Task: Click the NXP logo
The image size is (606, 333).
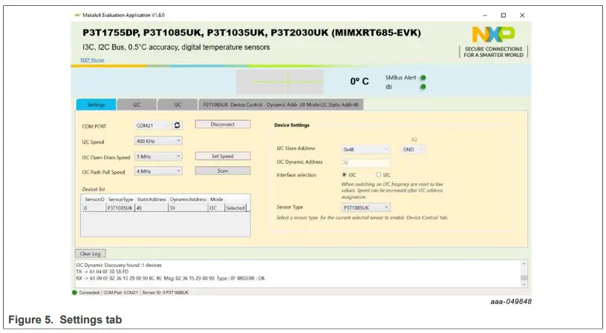Action: click(493, 34)
